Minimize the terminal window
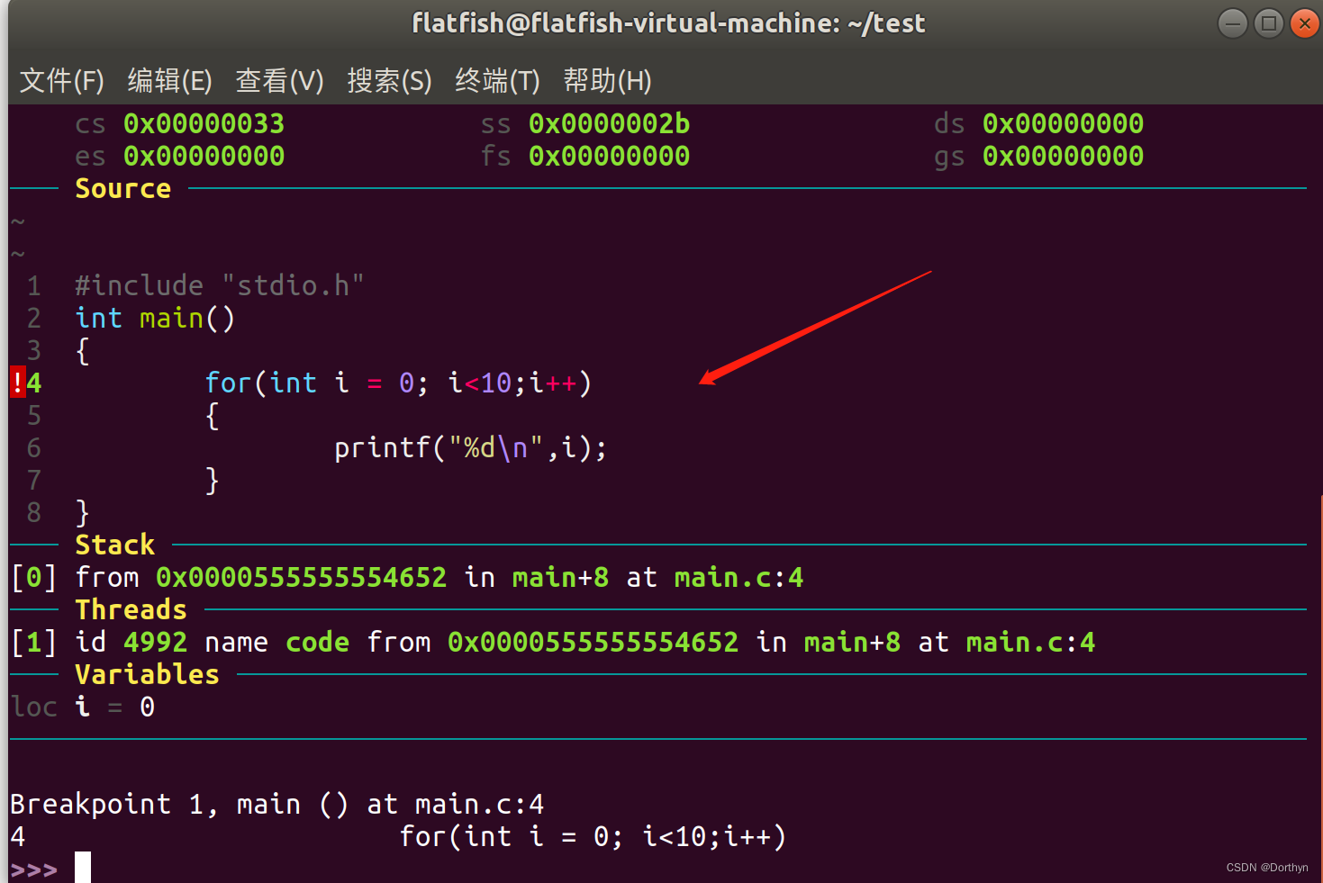The width and height of the screenshot is (1323, 883). pos(1232,23)
